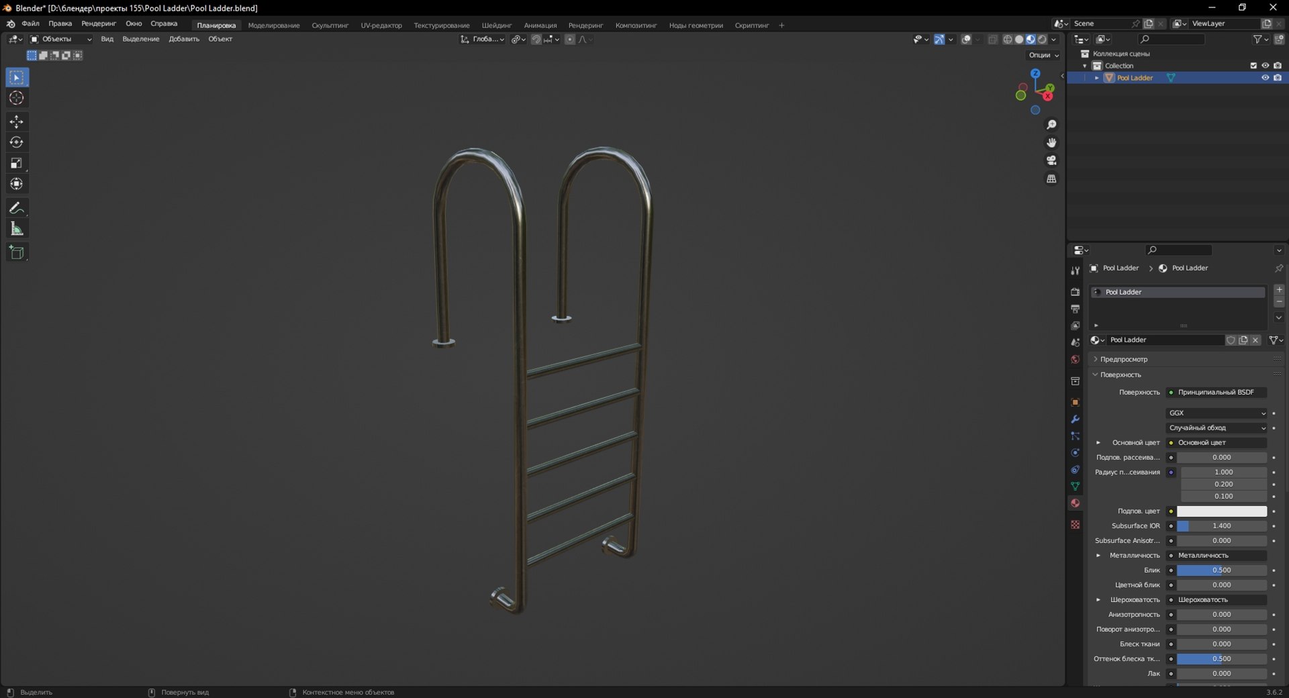
Task: Select the Measure tool
Action: (17, 229)
